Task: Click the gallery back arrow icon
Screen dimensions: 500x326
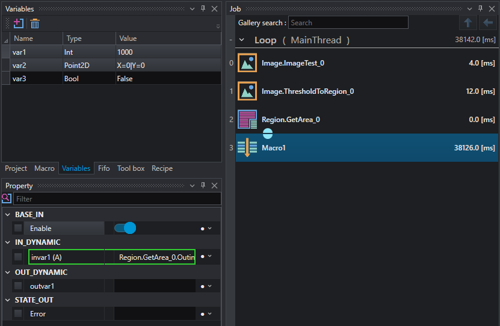Action: point(488,23)
